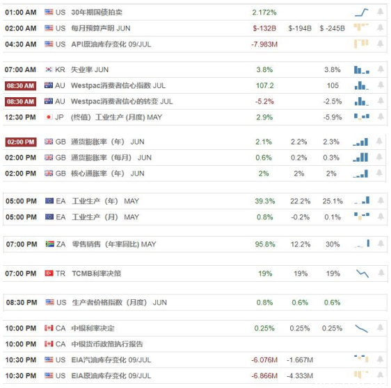Enable alert bell for KR 失业率 JUN
Screen dimensions: 391x388
381,69
